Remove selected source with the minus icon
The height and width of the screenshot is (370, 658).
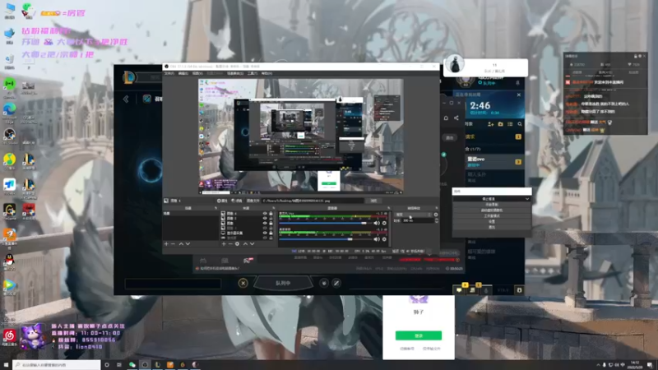pos(230,243)
